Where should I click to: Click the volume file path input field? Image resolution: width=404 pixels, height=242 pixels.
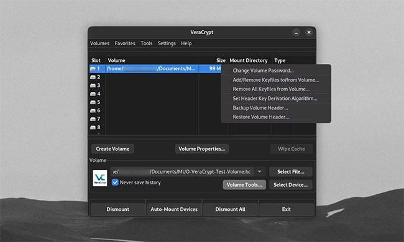(182, 171)
